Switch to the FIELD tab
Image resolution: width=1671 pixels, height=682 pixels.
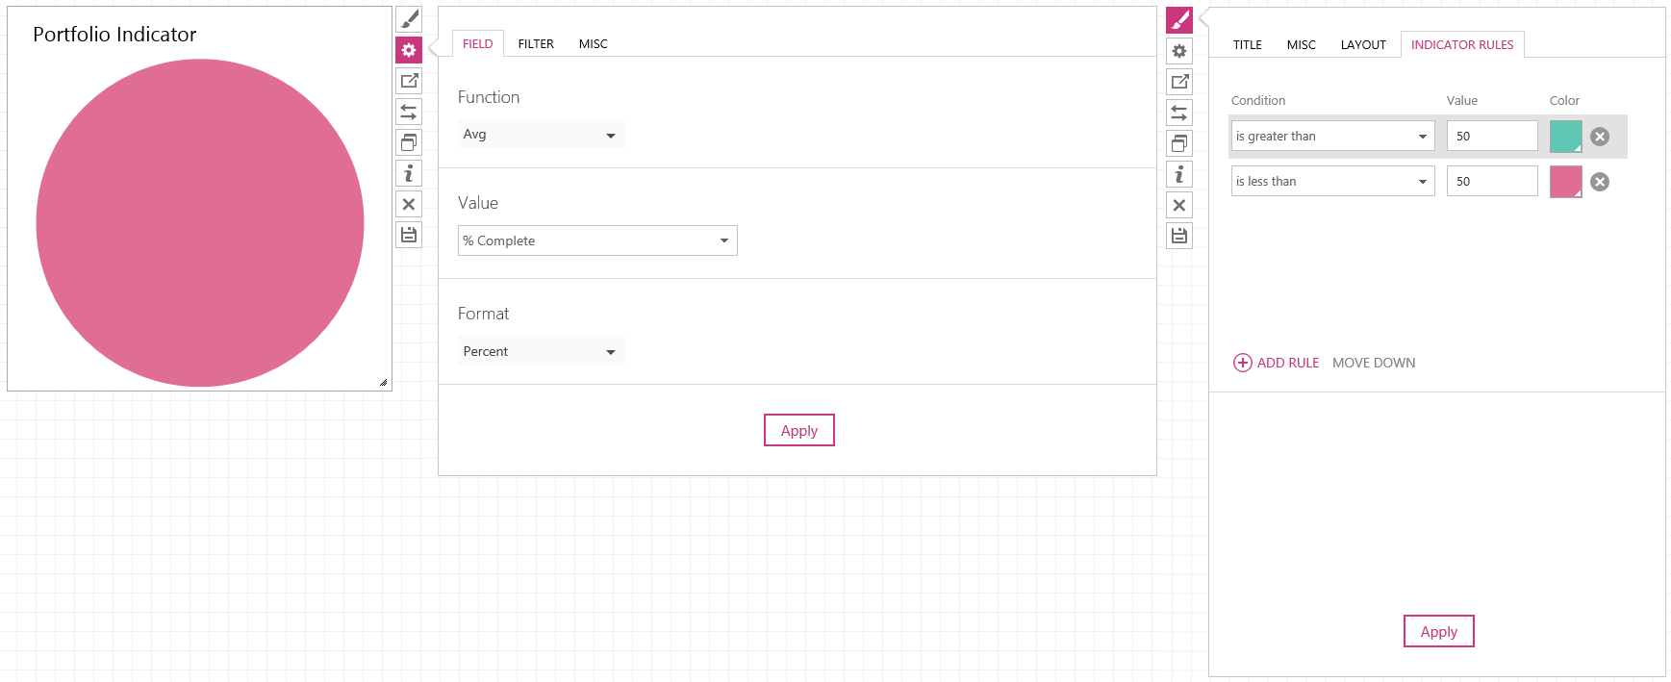click(477, 43)
